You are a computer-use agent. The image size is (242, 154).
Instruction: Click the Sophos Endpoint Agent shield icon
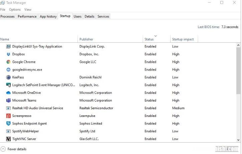point(8,123)
